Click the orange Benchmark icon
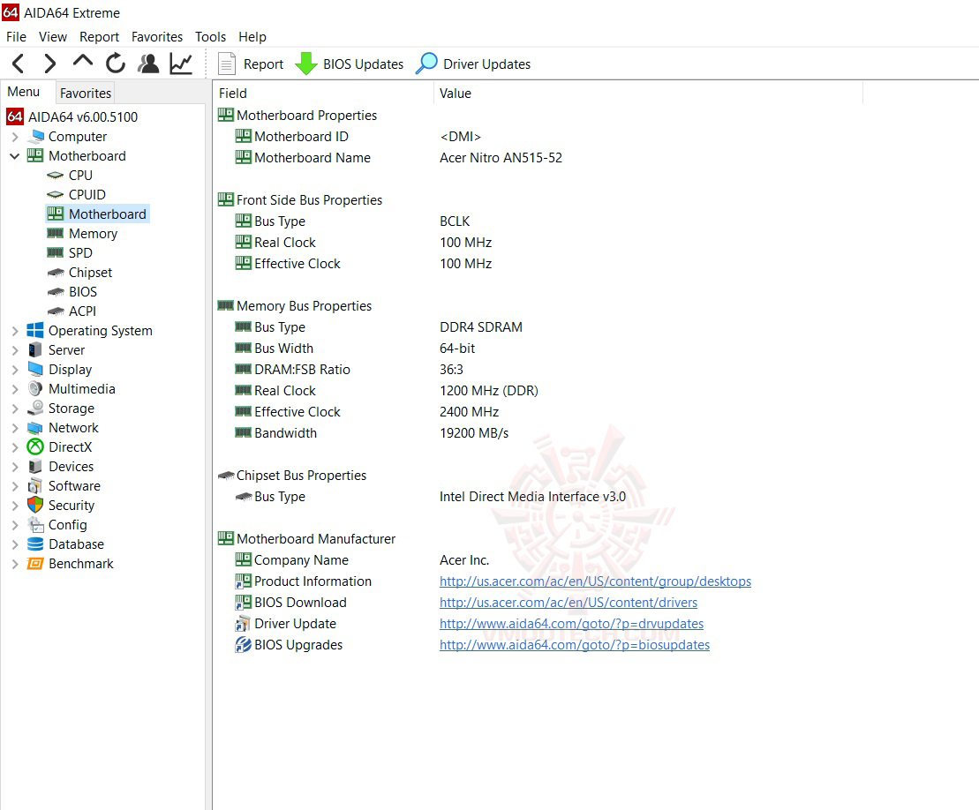The width and height of the screenshot is (979, 810). (35, 564)
